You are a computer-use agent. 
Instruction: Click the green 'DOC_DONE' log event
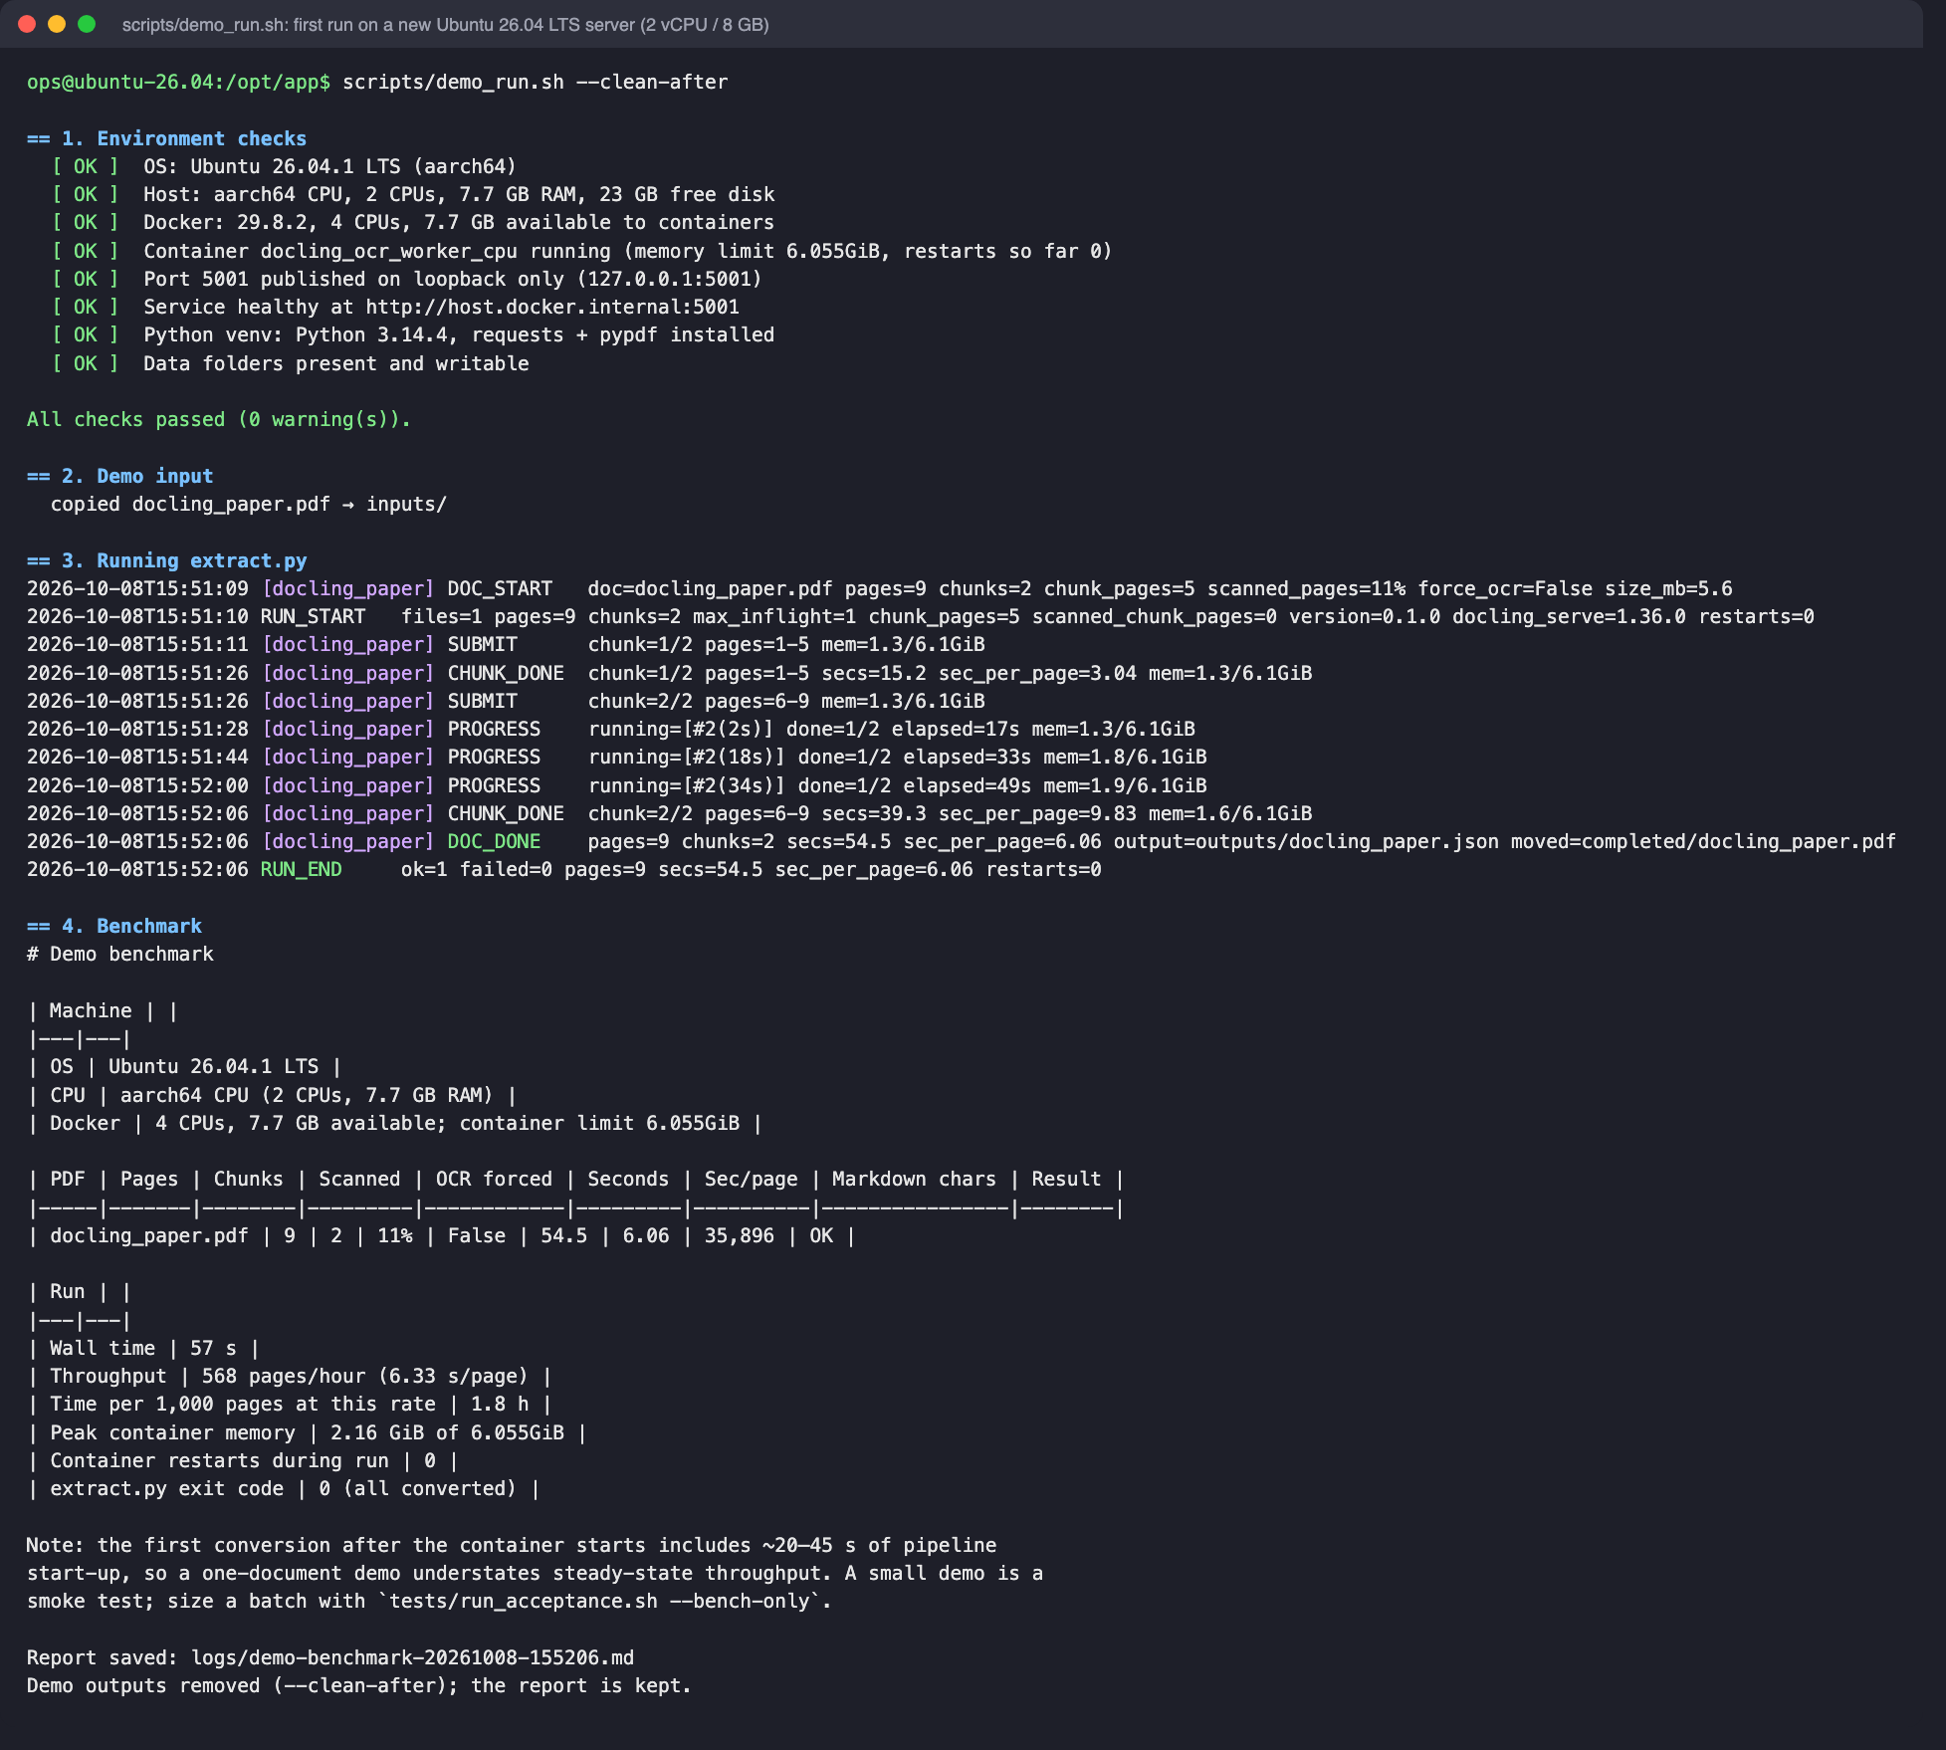[x=494, y=841]
